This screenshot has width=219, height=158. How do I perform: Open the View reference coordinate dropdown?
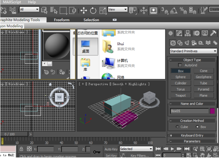click(x=118, y=9)
